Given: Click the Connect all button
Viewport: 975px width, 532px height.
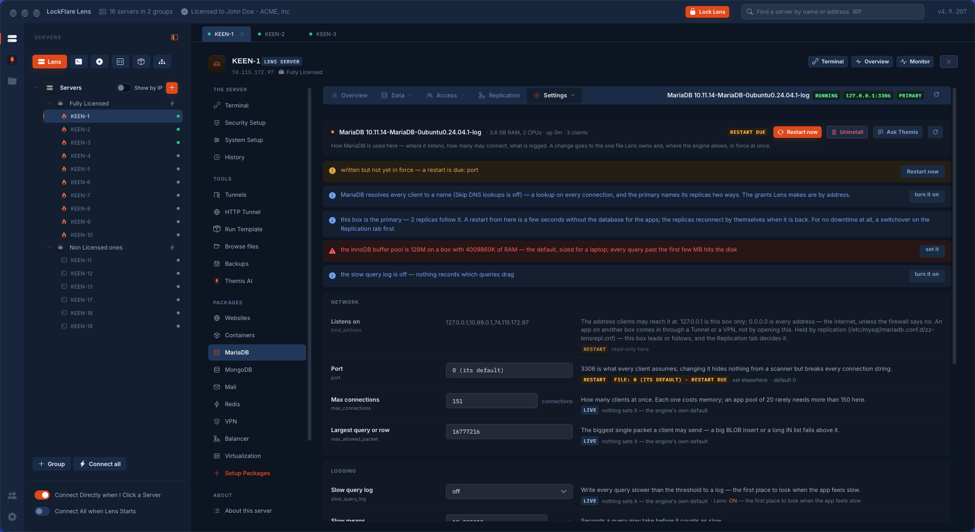Looking at the screenshot, I should click(x=100, y=464).
